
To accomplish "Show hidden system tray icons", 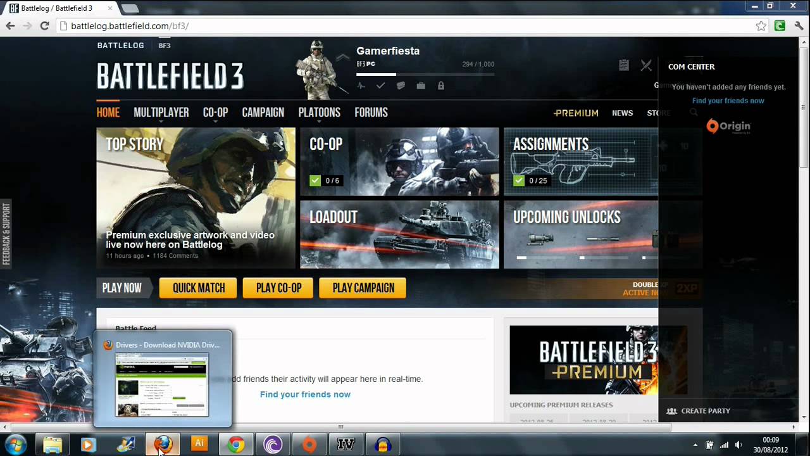I will 695,445.
